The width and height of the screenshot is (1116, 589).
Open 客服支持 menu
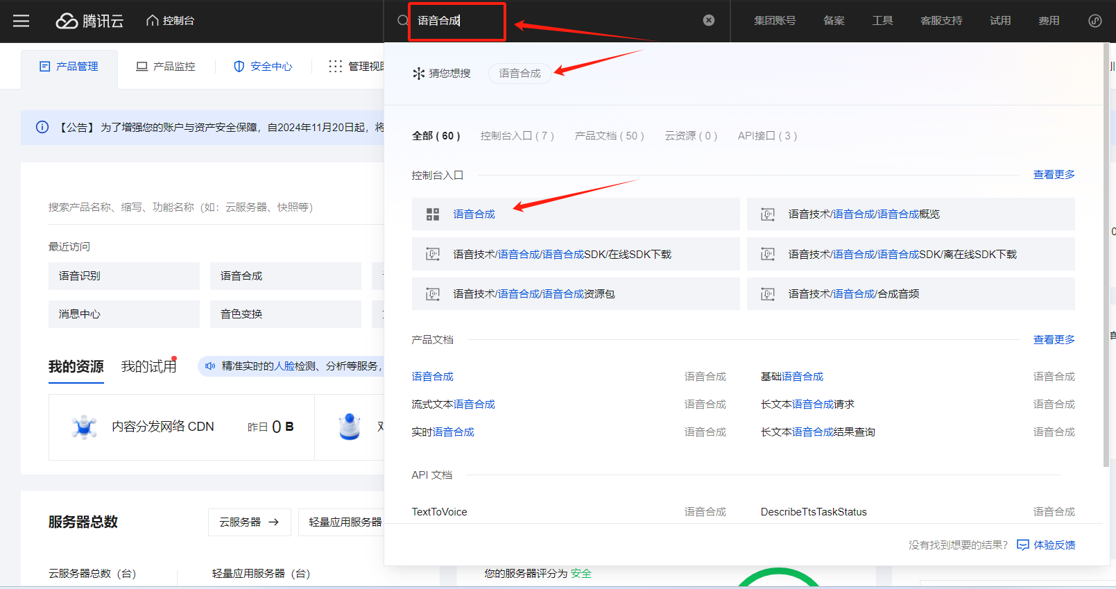[941, 21]
